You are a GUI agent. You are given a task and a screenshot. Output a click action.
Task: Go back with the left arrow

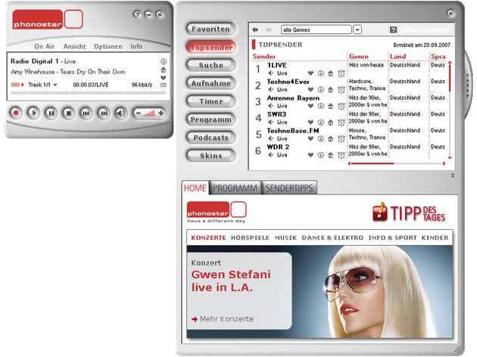(x=255, y=29)
